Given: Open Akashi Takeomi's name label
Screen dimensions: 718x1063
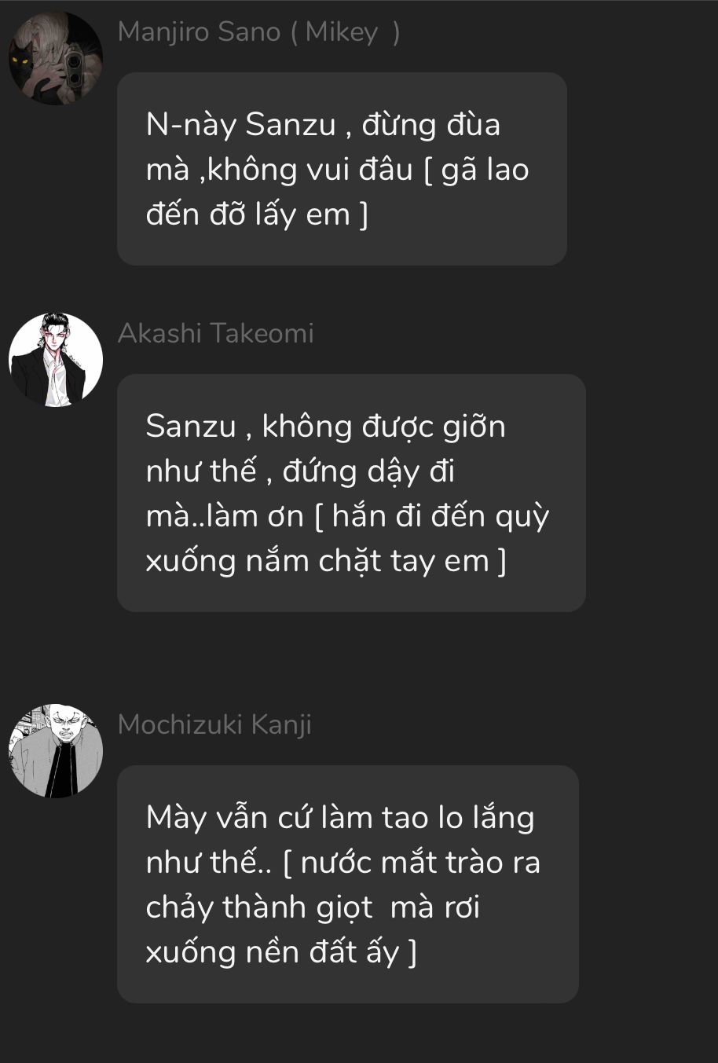Looking at the screenshot, I should 216,333.
